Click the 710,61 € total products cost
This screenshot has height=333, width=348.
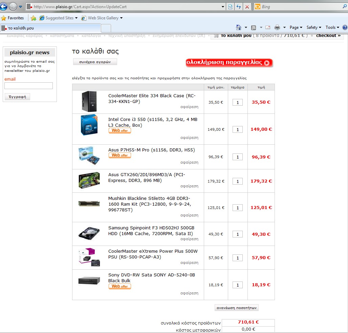[248, 322]
